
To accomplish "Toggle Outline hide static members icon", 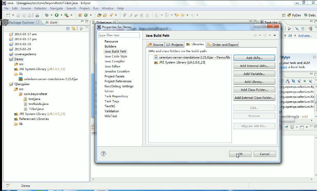I will (299, 81).
